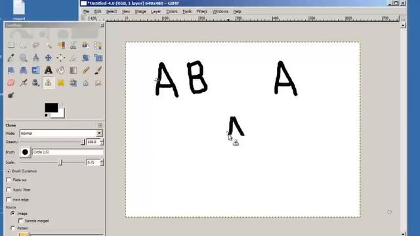Enable the Apply Jitter checkbox
Viewport: 420px width, 236px height.
point(9,189)
